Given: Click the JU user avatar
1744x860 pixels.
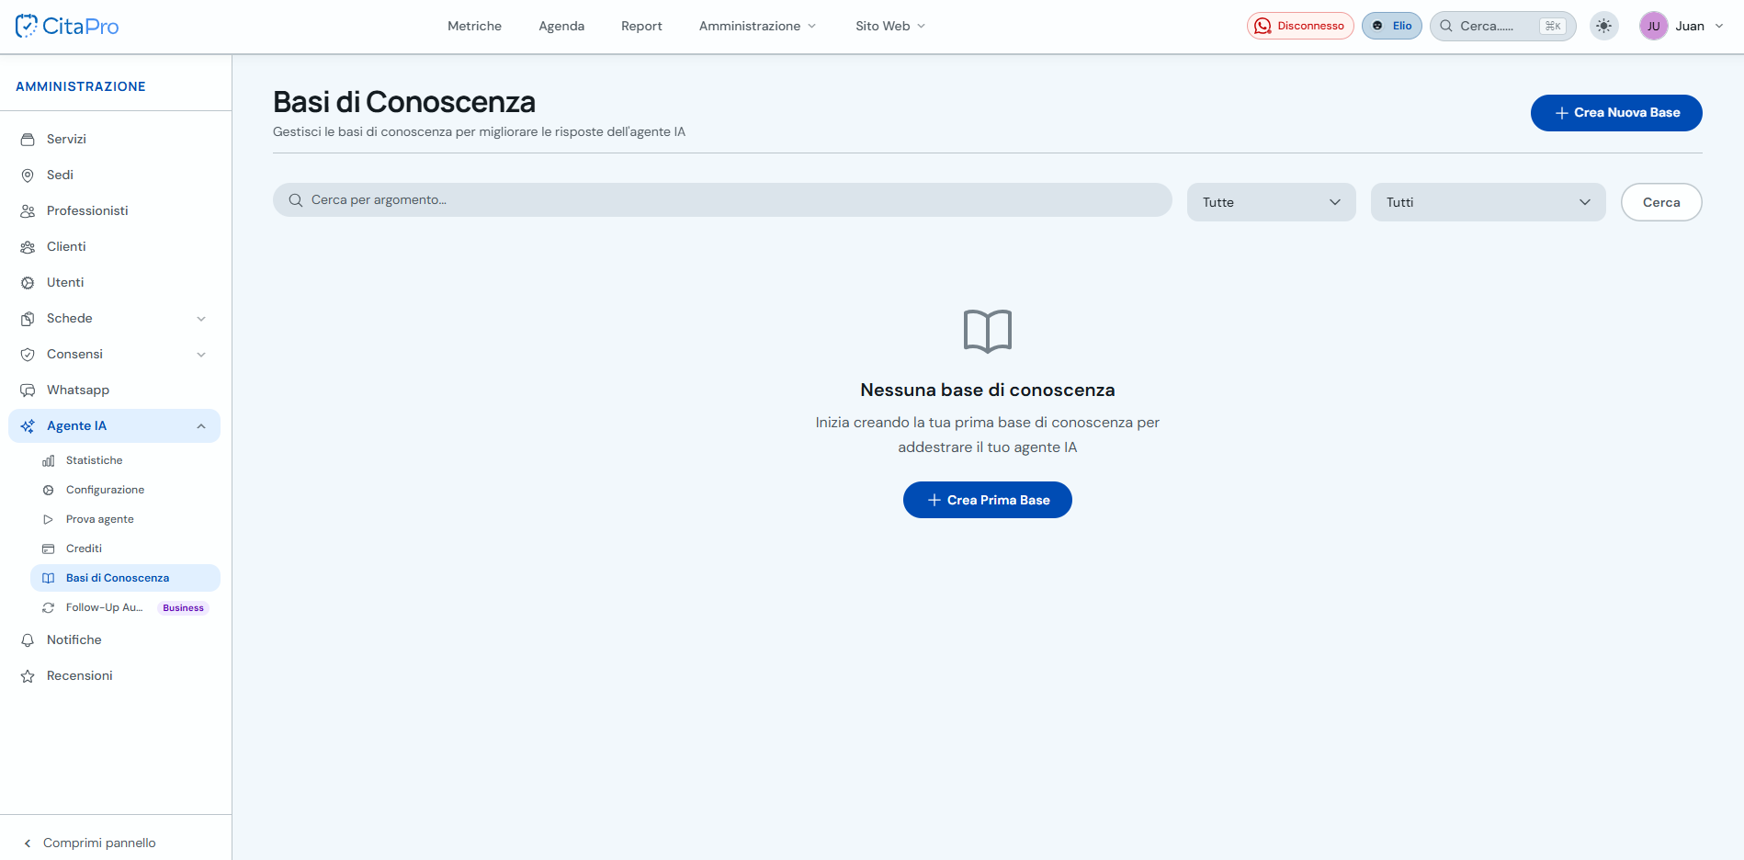Looking at the screenshot, I should 1653,26.
